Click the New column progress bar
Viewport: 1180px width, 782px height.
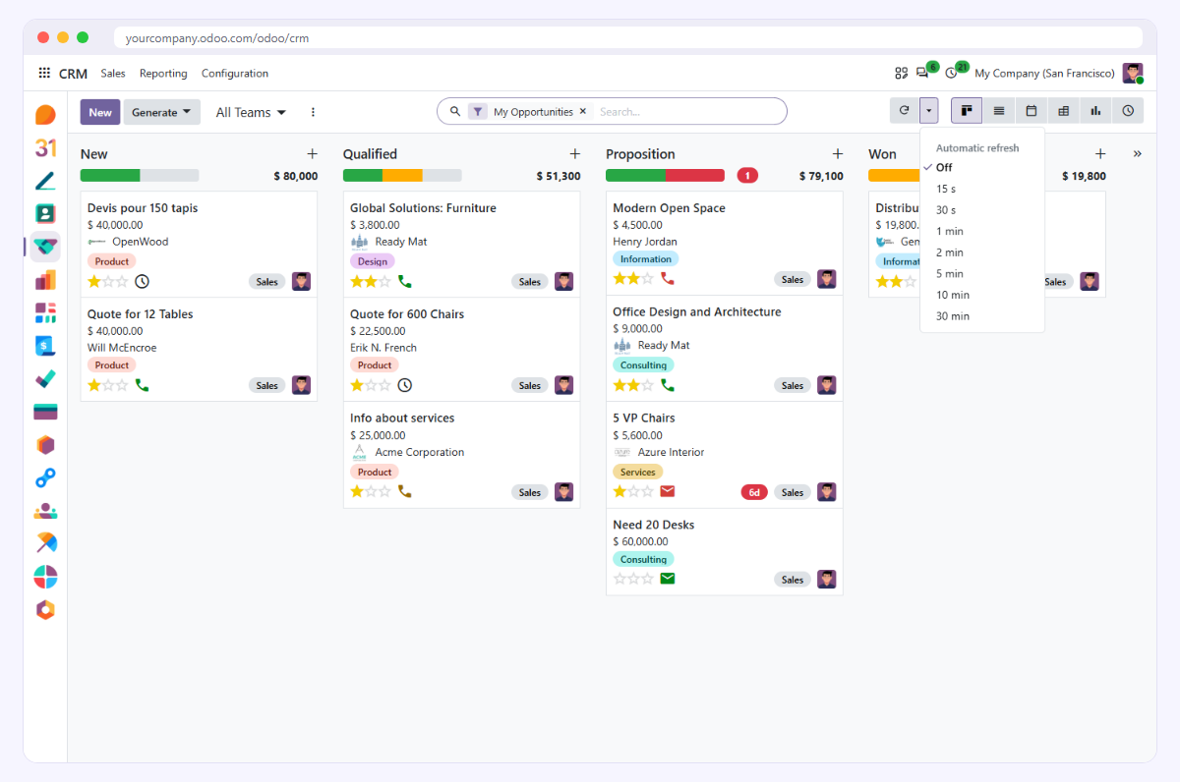(x=140, y=176)
